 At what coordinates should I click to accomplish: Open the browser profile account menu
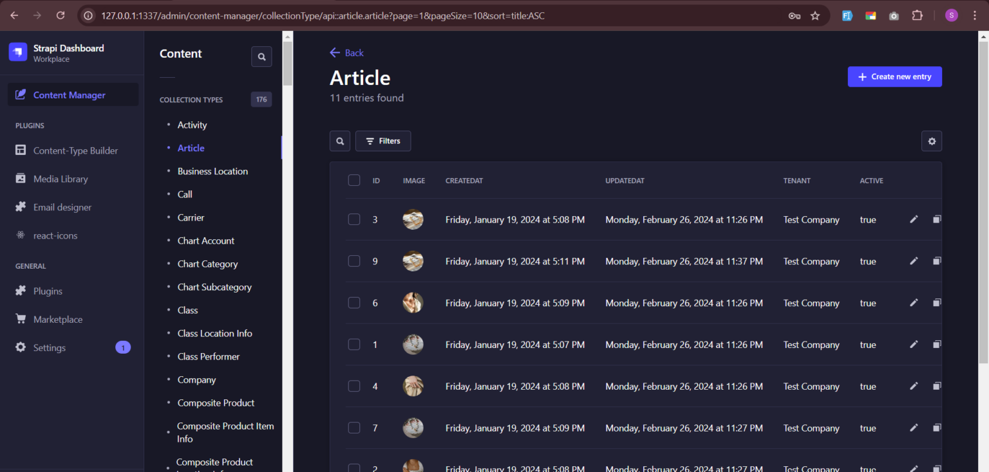[952, 15]
